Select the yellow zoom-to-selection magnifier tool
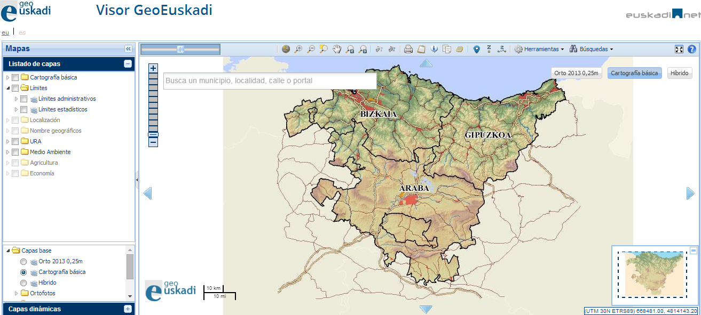 [x=324, y=49]
